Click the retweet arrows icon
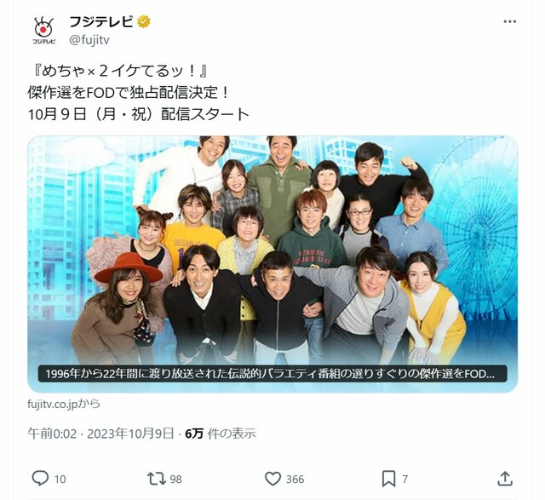Image resolution: width=545 pixels, height=500 pixels. tap(156, 479)
